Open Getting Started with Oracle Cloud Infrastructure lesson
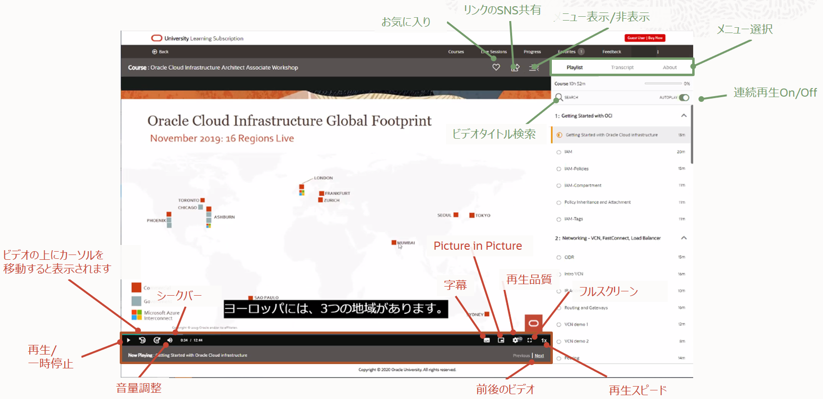The width and height of the screenshot is (823, 399). pos(621,135)
